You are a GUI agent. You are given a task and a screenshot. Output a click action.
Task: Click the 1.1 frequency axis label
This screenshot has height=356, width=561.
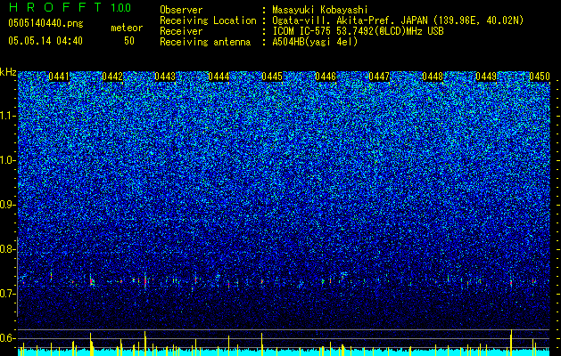[8, 116]
